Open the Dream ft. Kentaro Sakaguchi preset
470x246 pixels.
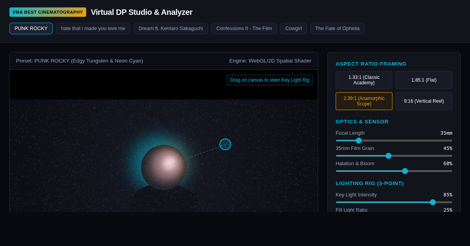(171, 29)
